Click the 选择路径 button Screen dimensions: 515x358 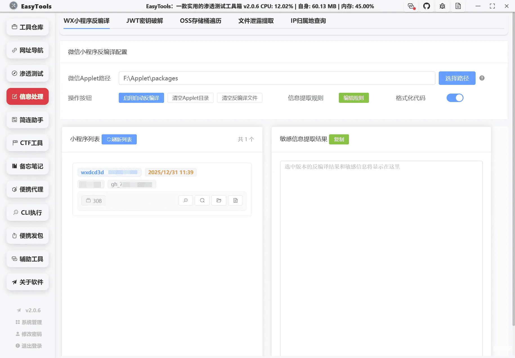pyautogui.click(x=457, y=78)
